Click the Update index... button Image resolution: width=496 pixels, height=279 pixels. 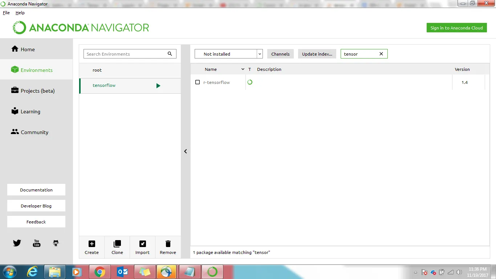317,54
